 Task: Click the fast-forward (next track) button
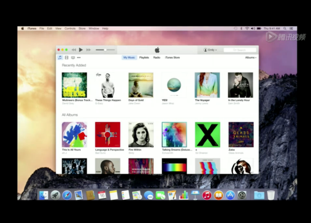(88, 50)
